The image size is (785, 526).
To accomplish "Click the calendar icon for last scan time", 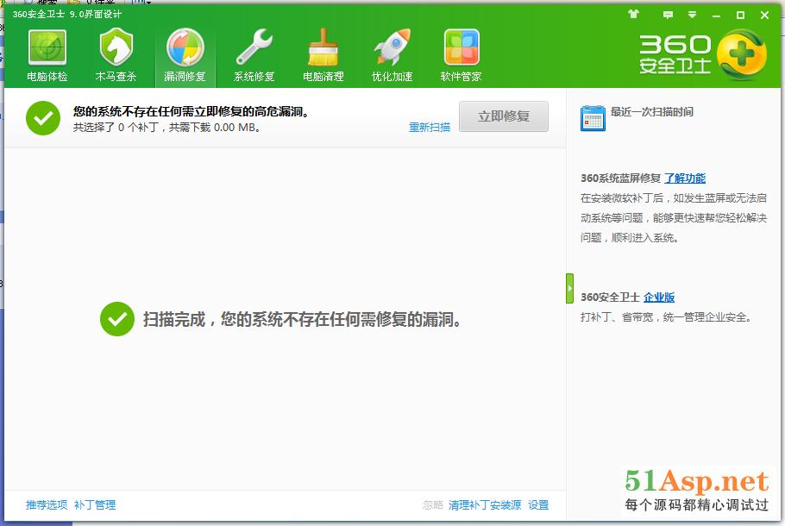I will (x=593, y=118).
